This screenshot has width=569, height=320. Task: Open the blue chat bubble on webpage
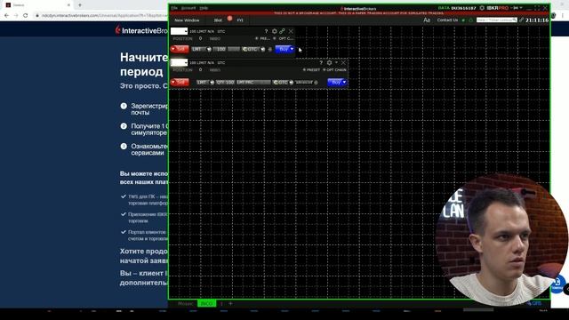pos(557,284)
